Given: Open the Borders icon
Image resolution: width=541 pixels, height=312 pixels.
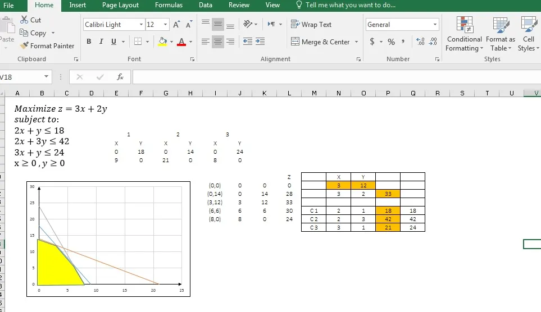Looking at the screenshot, I should click(138, 42).
